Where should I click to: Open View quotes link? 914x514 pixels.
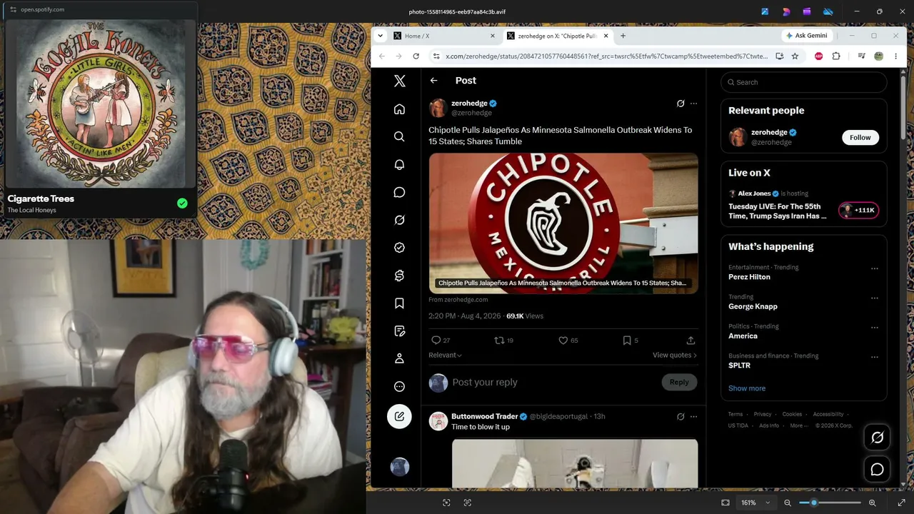674,355
